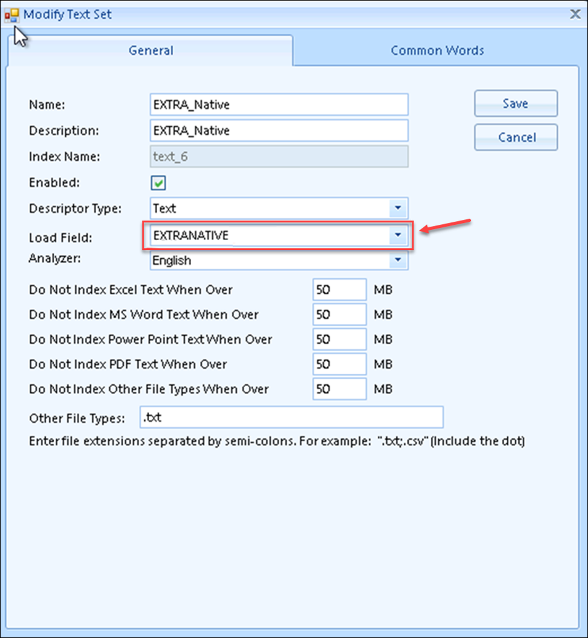Open the Load Field dropdown
Viewport: 588px width, 638px height.
(x=398, y=235)
